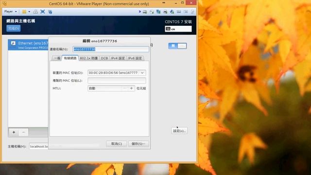Click the 位元組 (bytes) label next to MTU

click(x=141, y=88)
